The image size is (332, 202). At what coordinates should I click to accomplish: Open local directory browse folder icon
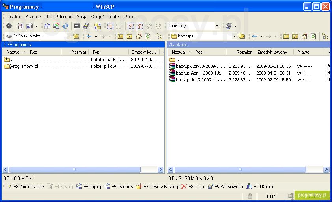76,36
